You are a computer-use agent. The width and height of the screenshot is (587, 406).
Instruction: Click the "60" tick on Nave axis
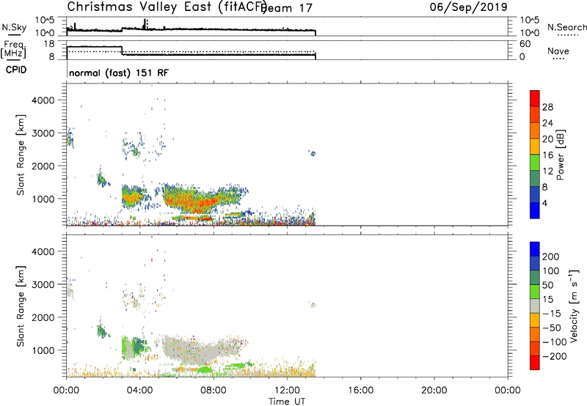525,44
